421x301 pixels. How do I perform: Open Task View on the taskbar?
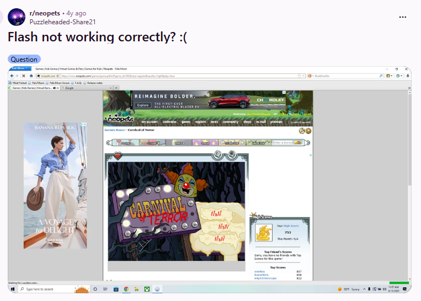105,289
